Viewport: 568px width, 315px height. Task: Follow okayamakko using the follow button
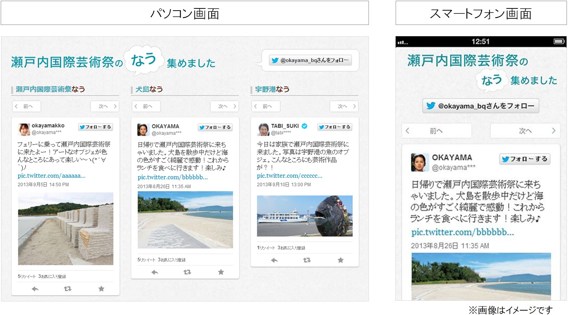click(x=95, y=127)
